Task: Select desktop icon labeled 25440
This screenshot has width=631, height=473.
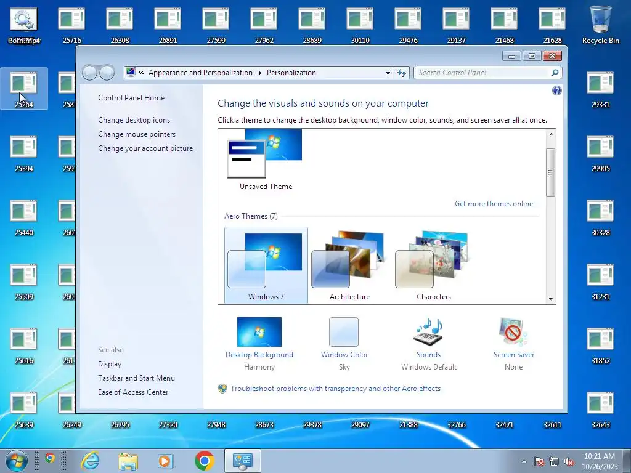Action: pos(24,217)
